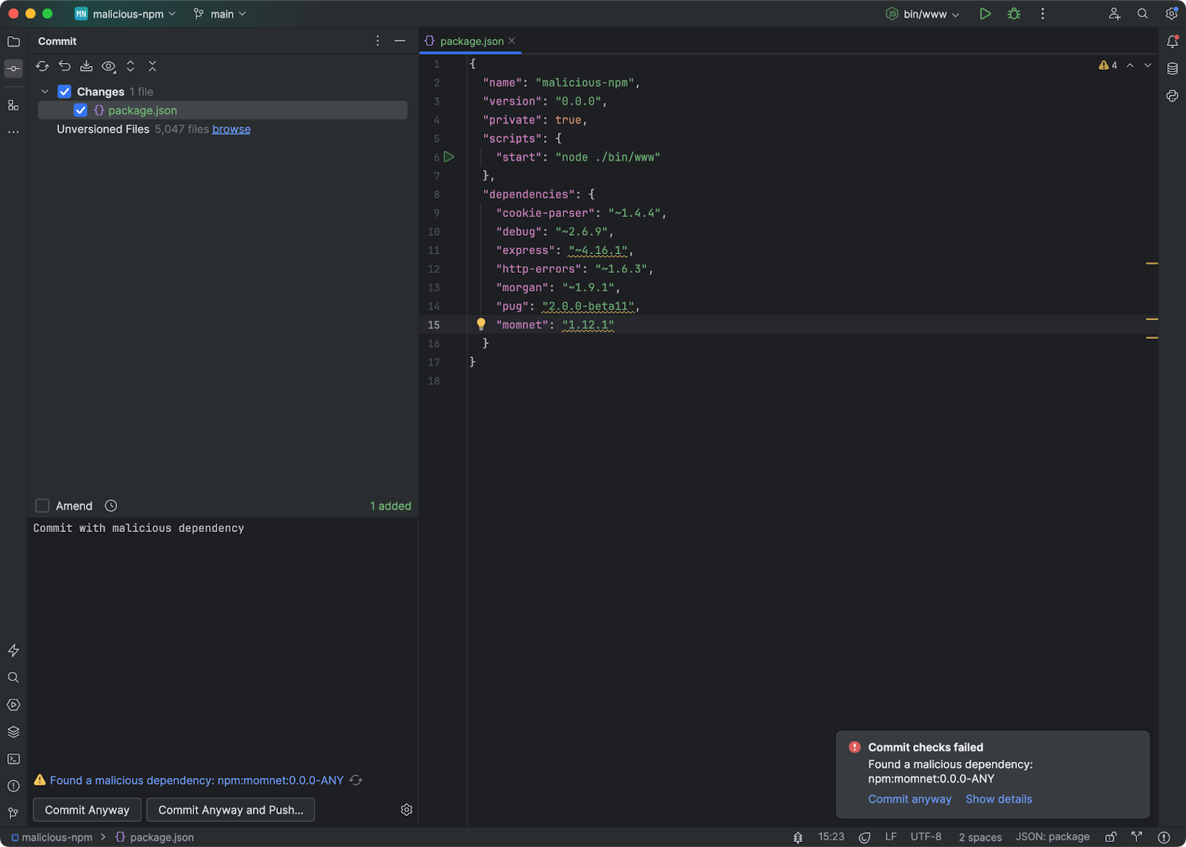Go to previous highlighted error arrow
Viewport: 1186px width, 847px height.
pos(1130,65)
